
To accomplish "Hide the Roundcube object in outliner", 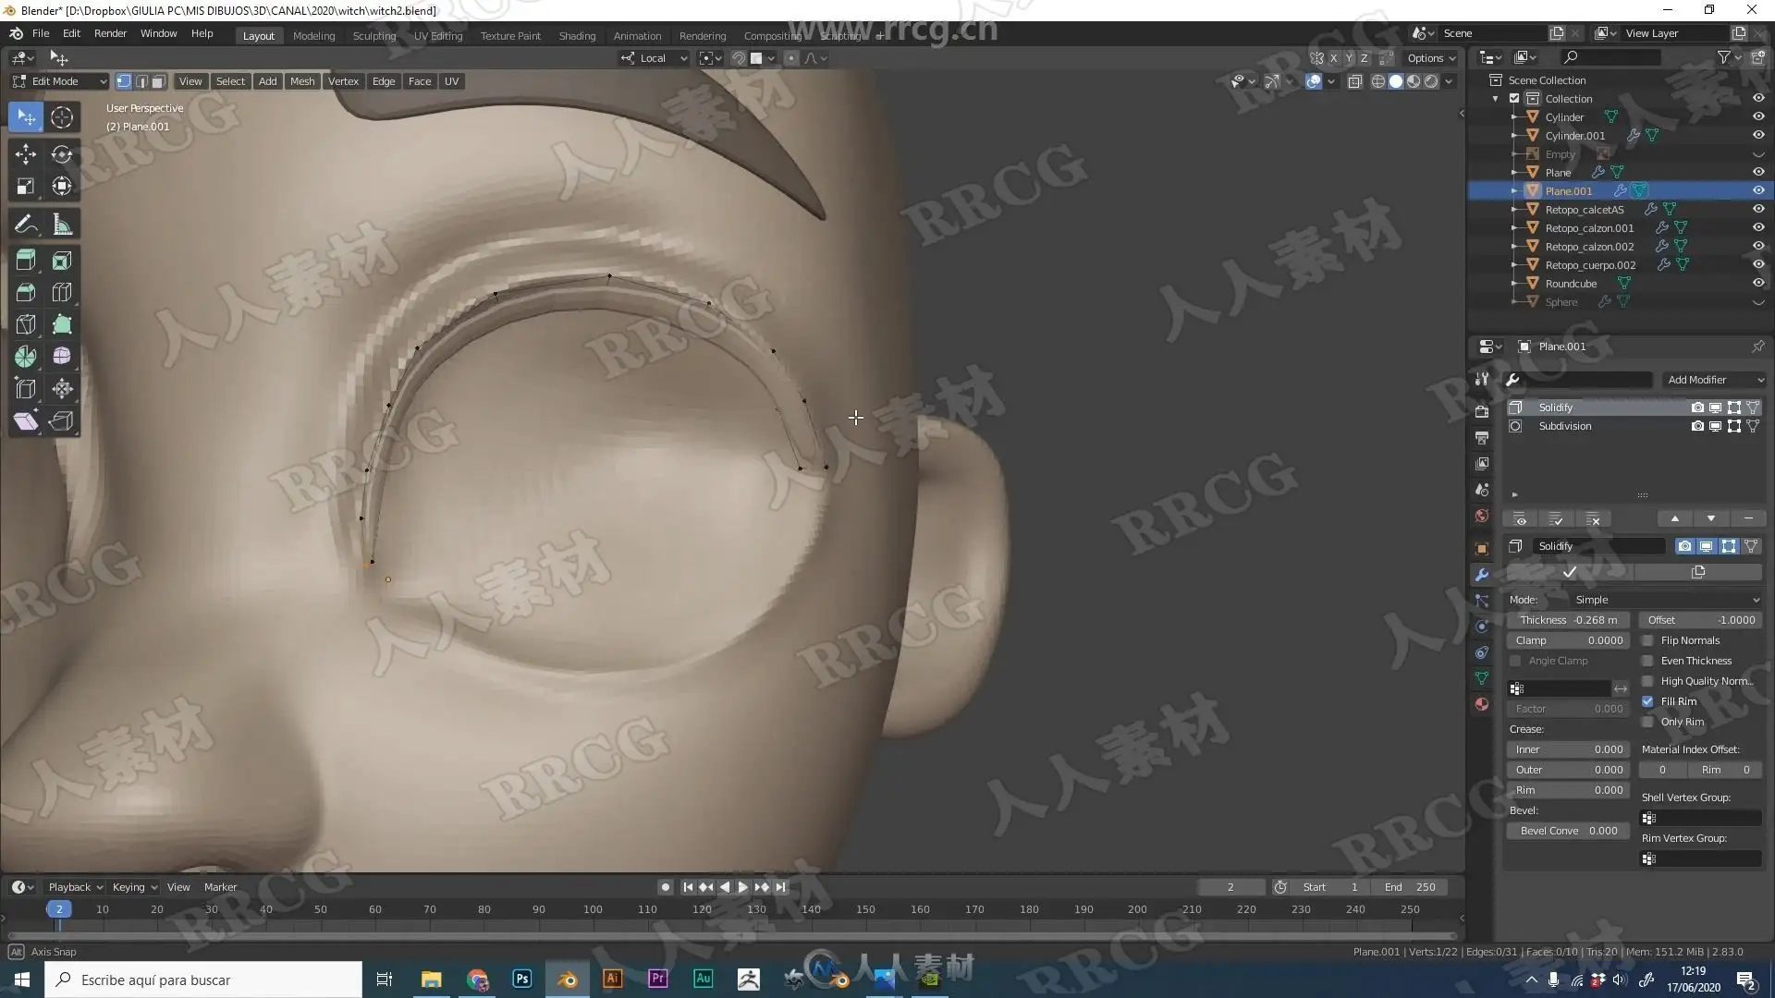I will [x=1757, y=284].
